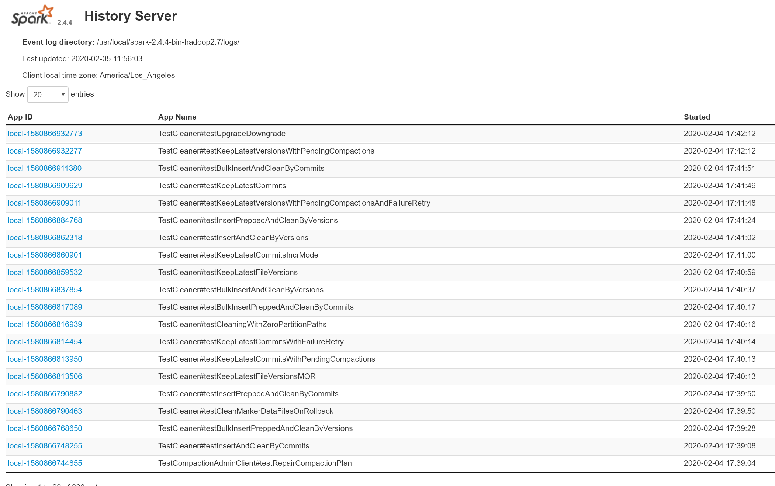Open app local-1580866932773

pos(45,134)
